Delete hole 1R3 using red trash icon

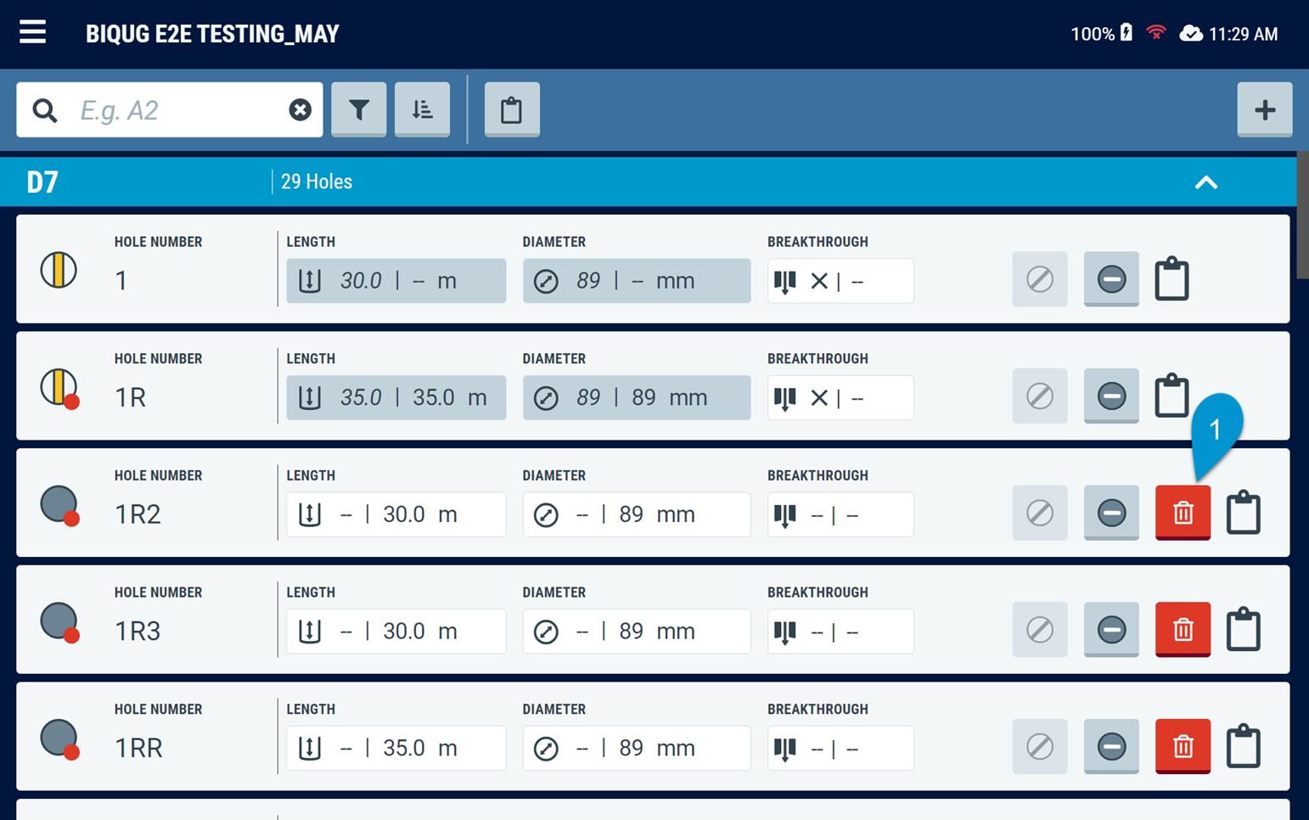pos(1183,630)
